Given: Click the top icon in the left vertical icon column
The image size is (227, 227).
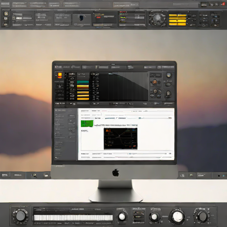Looking at the screenshot, I should pos(6,14).
